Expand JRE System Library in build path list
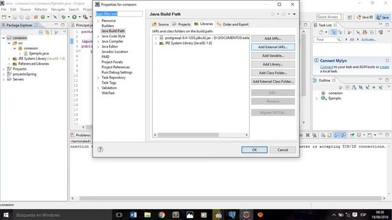Image resolution: width=392 pixels, height=220 pixels. [x=156, y=43]
